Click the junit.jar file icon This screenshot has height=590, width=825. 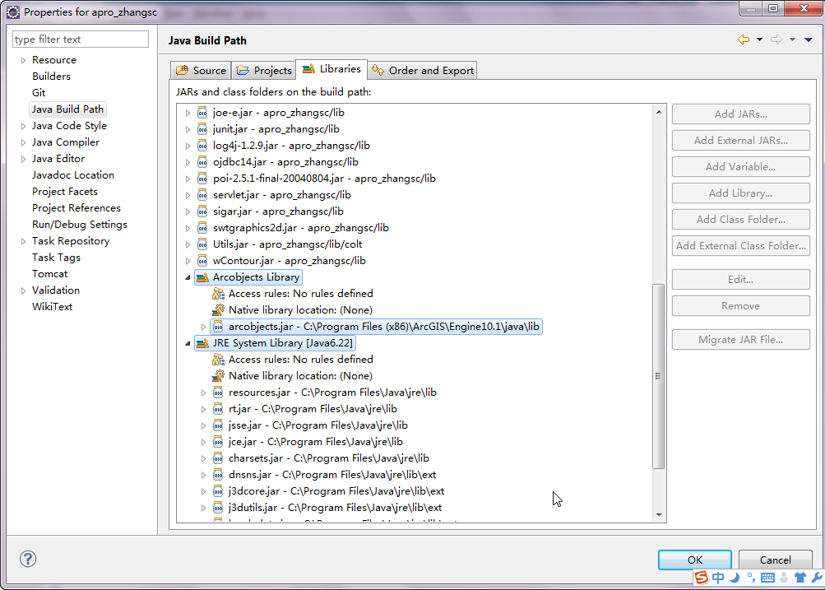(x=202, y=129)
